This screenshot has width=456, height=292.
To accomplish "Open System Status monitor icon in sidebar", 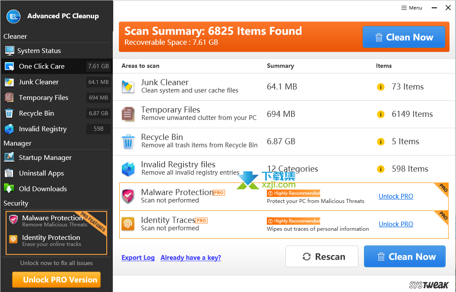I will (x=10, y=51).
